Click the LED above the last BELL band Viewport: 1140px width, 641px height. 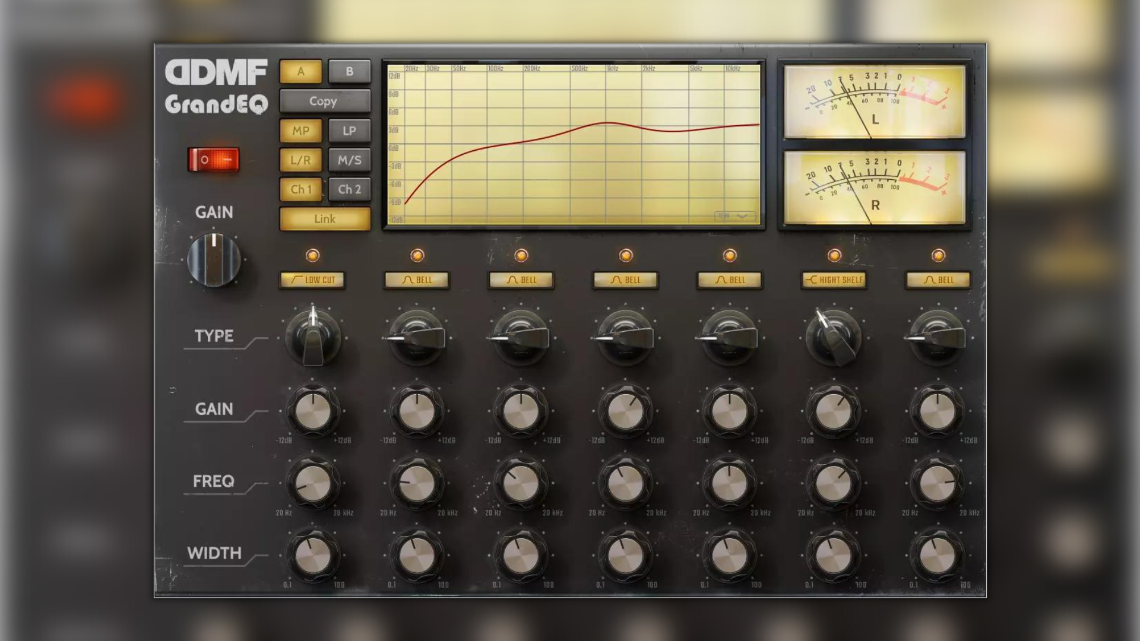click(938, 255)
